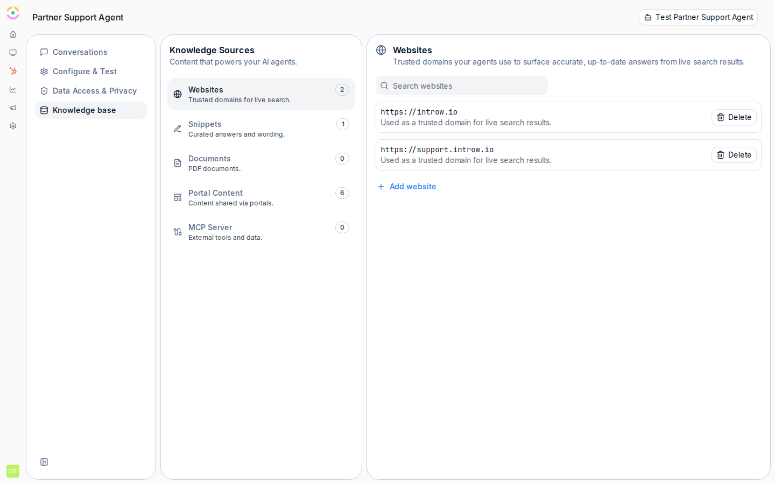Select the Portal Content knowledge source
775x484 pixels.
click(x=261, y=197)
